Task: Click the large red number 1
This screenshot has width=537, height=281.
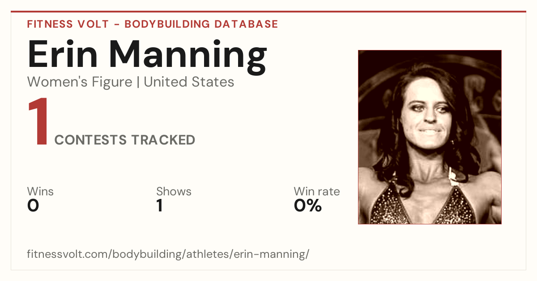Action: 38,122
